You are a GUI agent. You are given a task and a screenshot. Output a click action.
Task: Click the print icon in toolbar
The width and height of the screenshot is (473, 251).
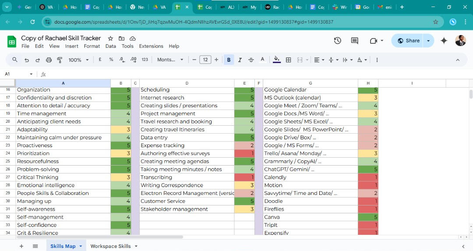point(49,60)
